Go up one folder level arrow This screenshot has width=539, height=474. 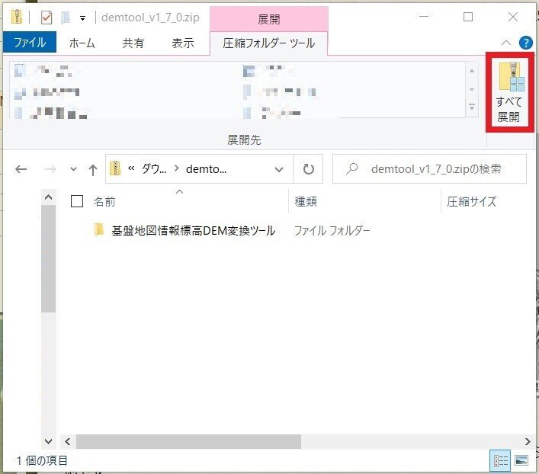point(93,169)
